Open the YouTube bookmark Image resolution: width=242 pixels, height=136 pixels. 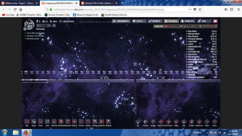[8, 15]
